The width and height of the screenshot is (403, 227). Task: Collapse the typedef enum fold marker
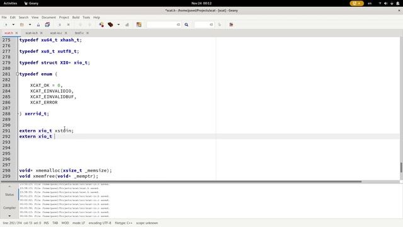[x=18, y=74]
